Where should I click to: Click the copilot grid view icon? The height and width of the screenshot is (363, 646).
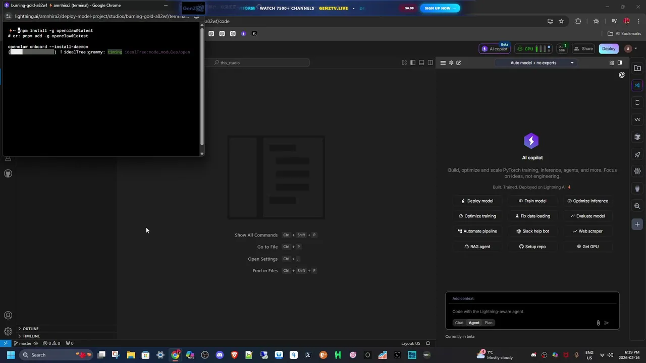pyautogui.click(x=612, y=63)
